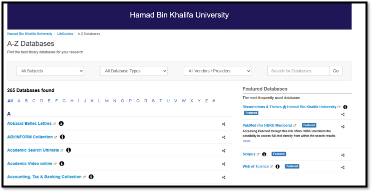Image resolution: width=372 pixels, height=192 pixels.
Task: Click the Go search button
Action: coord(336,71)
